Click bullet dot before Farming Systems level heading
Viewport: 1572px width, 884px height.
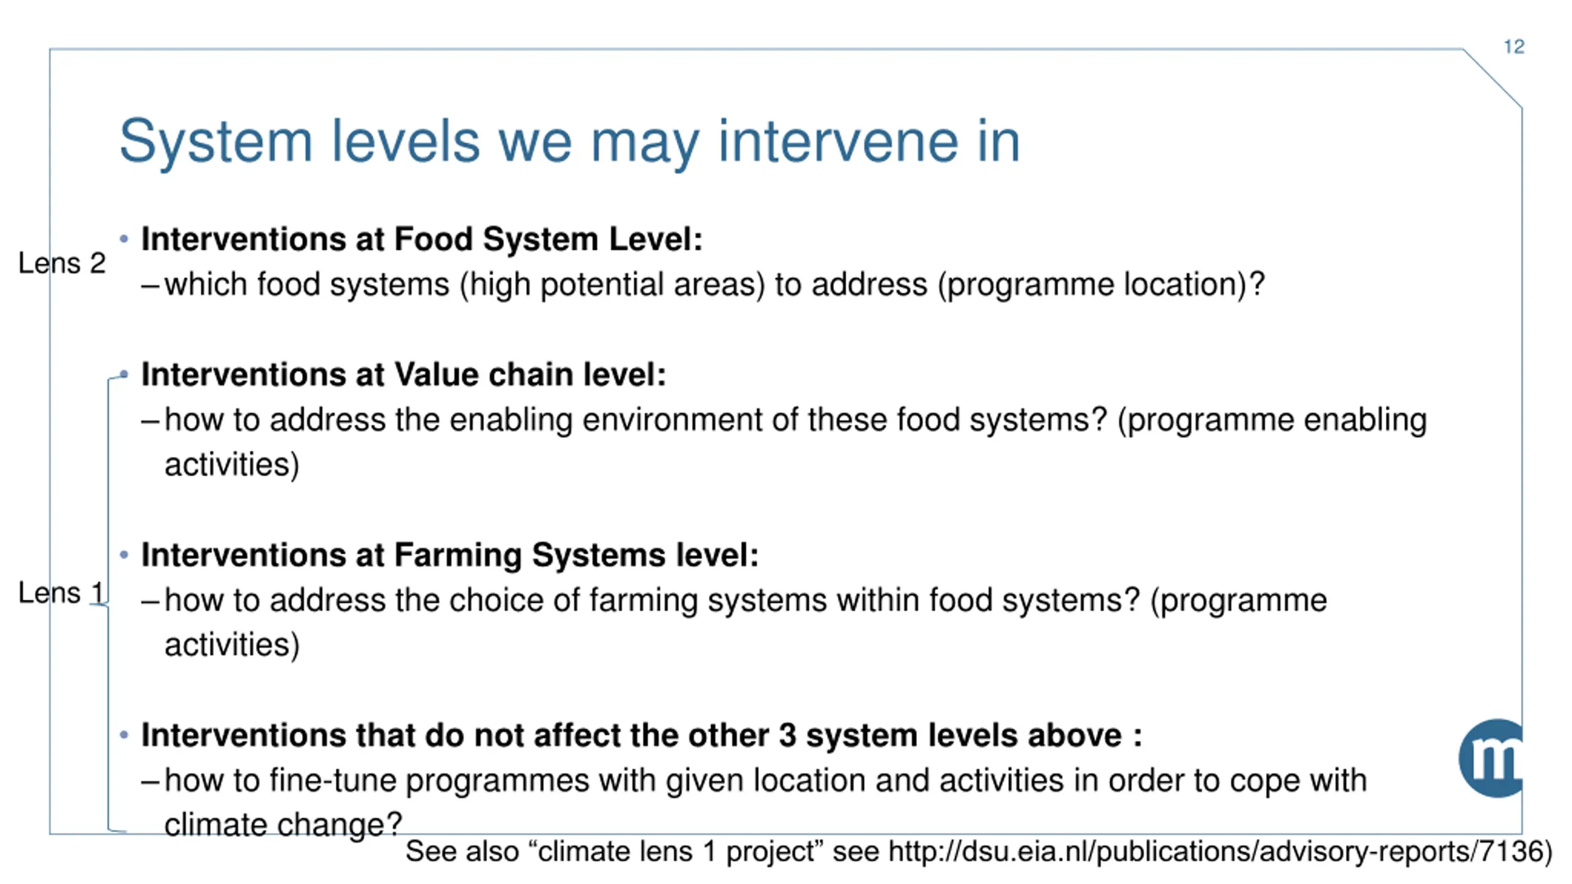click(124, 554)
